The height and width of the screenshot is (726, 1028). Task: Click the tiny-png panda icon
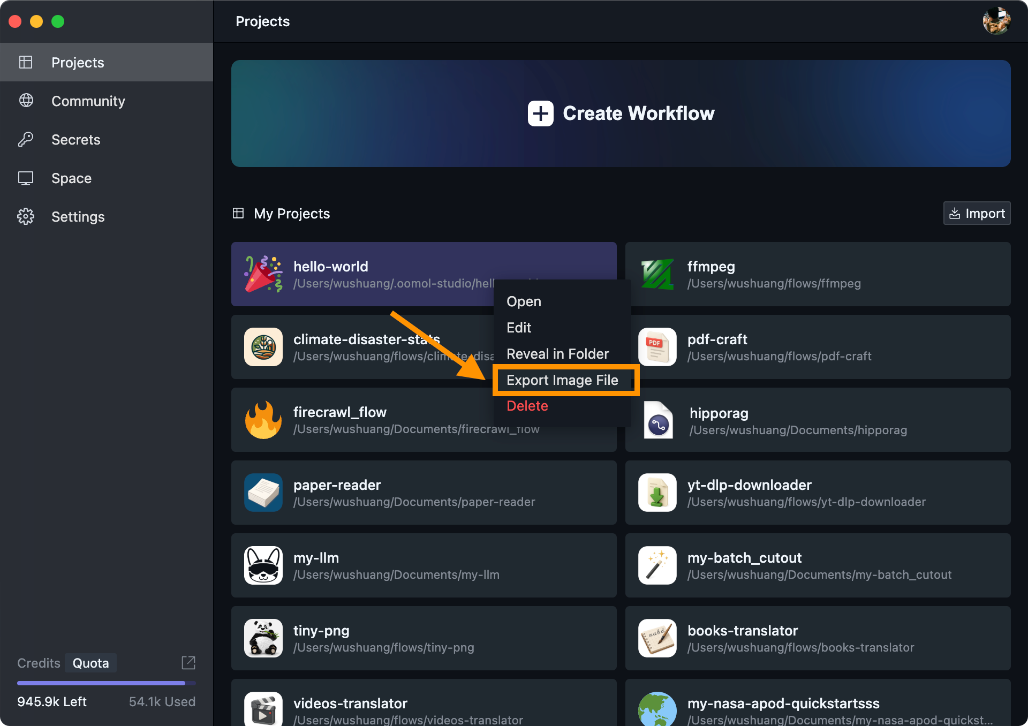click(263, 638)
